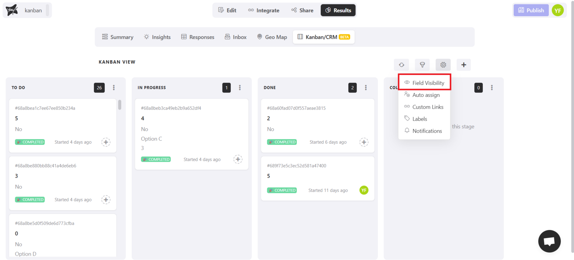Screen dimensions: 574x260
Task: Click the YF assignee badge on Done card
Action: (x=364, y=190)
